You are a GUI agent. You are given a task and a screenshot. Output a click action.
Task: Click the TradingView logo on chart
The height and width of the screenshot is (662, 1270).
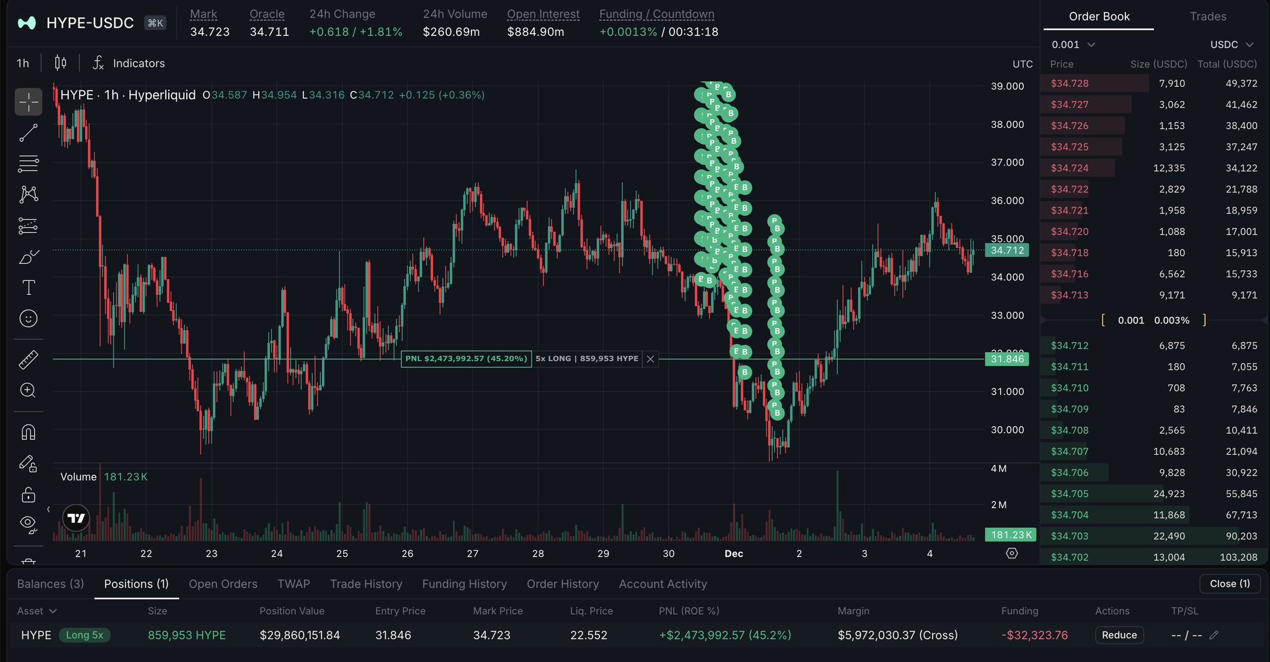pos(76,518)
